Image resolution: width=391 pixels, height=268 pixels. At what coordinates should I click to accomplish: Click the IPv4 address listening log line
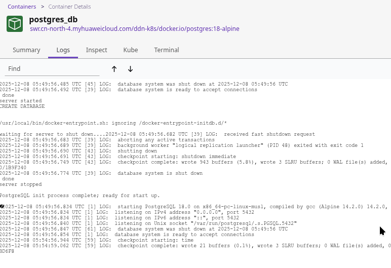[127, 212]
